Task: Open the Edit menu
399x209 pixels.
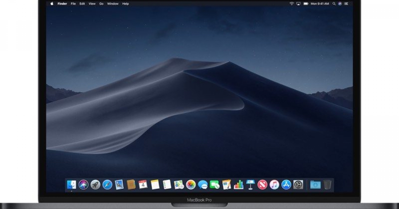Action: coord(82,4)
